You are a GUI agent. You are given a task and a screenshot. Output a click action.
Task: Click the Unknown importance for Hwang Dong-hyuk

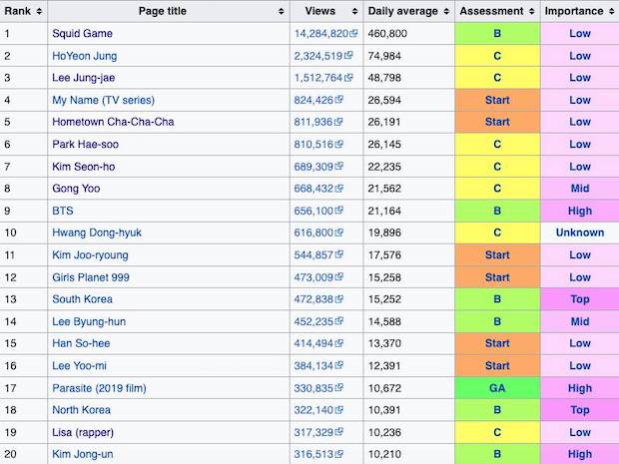point(579,232)
